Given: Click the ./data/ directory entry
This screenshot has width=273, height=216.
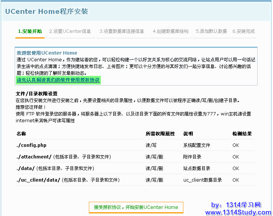Looking at the screenshot, I should pyautogui.click(x=25, y=168).
